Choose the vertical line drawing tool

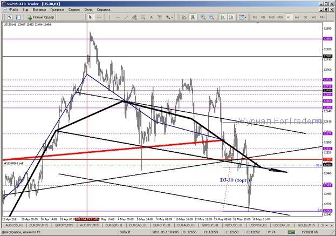point(109,17)
